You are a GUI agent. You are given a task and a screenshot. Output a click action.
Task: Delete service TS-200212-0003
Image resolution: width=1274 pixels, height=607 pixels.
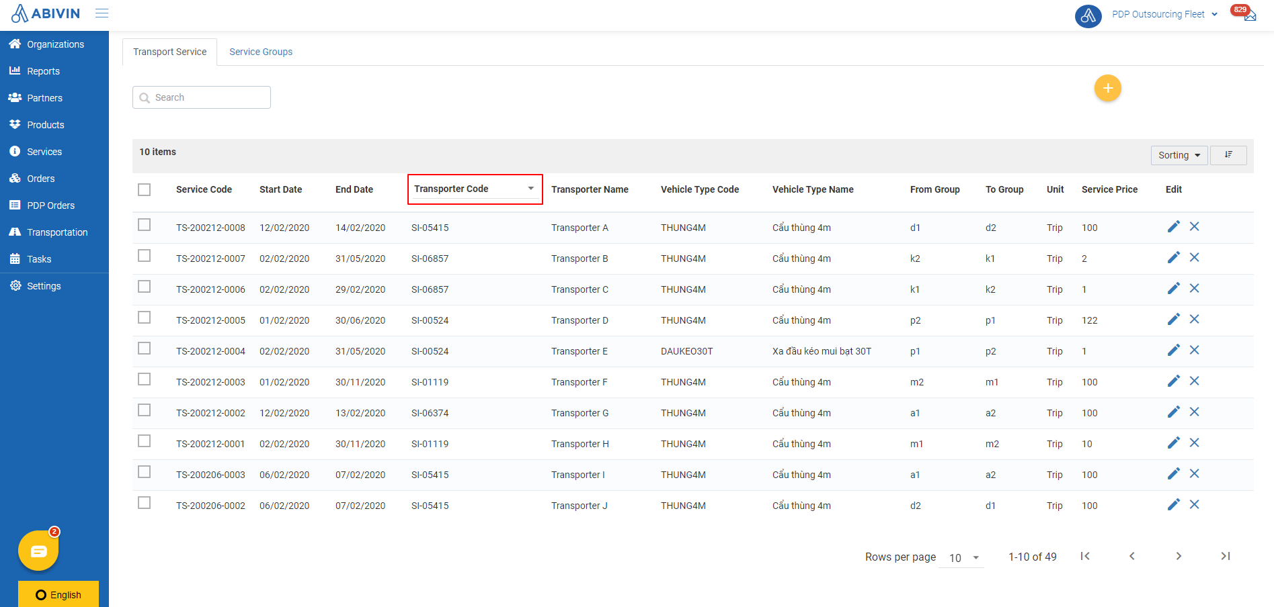click(x=1194, y=381)
